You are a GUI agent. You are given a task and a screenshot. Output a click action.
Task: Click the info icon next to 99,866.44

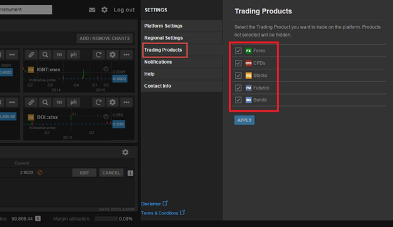point(38,218)
